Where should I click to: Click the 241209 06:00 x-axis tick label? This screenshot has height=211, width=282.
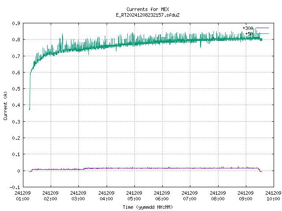[x=162, y=196]
